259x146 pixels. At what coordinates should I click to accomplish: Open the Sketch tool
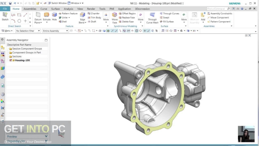5,16
